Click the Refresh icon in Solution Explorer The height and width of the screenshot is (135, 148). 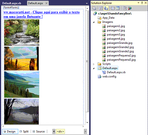click(x=101, y=8)
